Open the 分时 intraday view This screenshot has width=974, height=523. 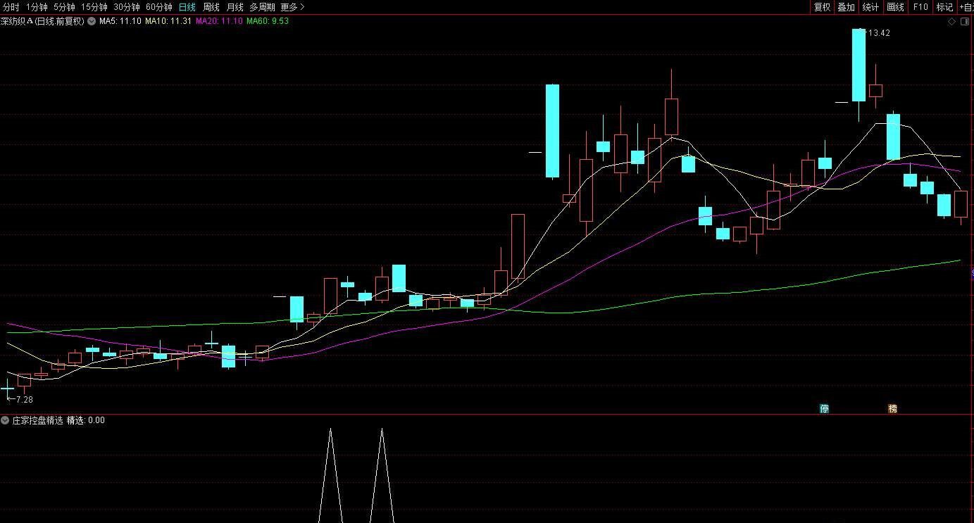10,6
